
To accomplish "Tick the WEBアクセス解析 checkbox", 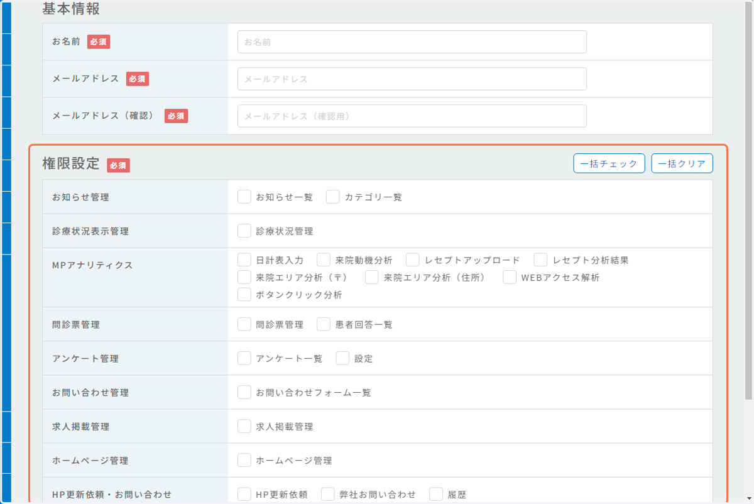I will click(x=510, y=277).
